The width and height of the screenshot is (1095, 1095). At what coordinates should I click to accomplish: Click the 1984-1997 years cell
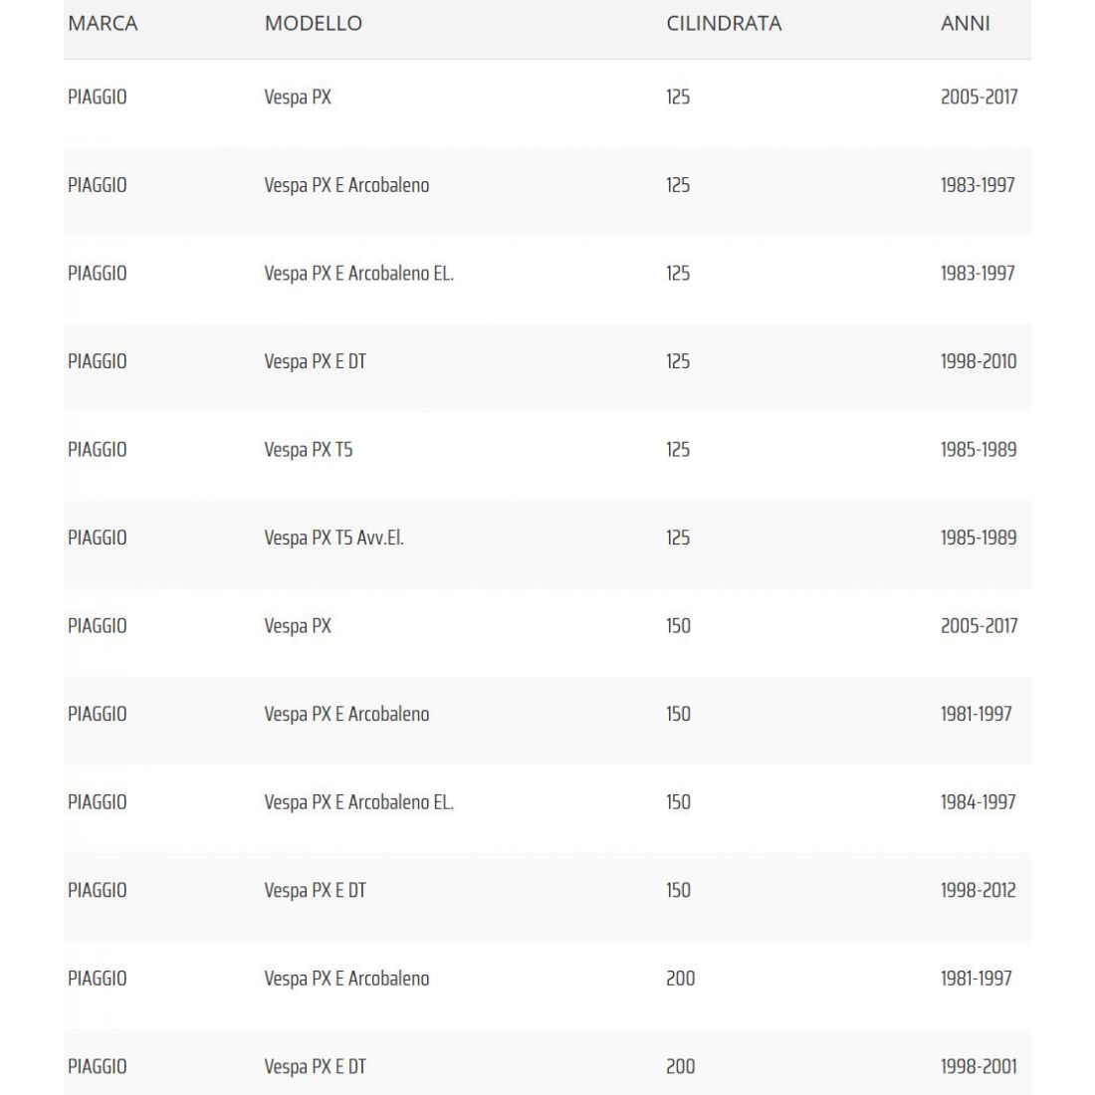point(978,802)
